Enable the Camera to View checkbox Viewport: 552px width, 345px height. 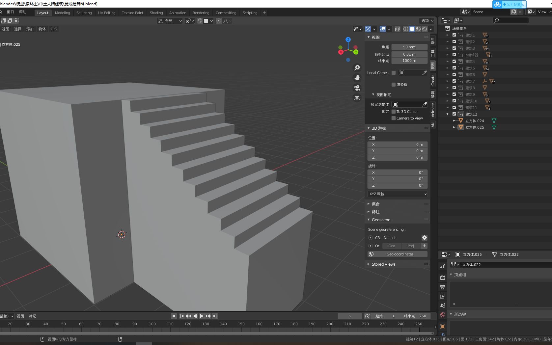click(x=394, y=118)
